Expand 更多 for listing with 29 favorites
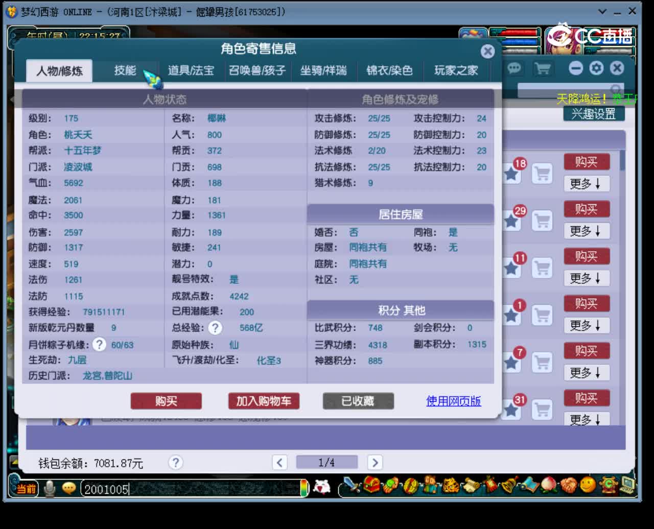 point(587,231)
